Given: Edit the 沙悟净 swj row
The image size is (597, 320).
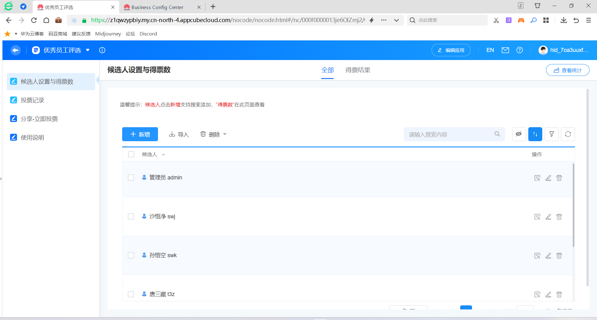Looking at the screenshot, I should click(548, 217).
